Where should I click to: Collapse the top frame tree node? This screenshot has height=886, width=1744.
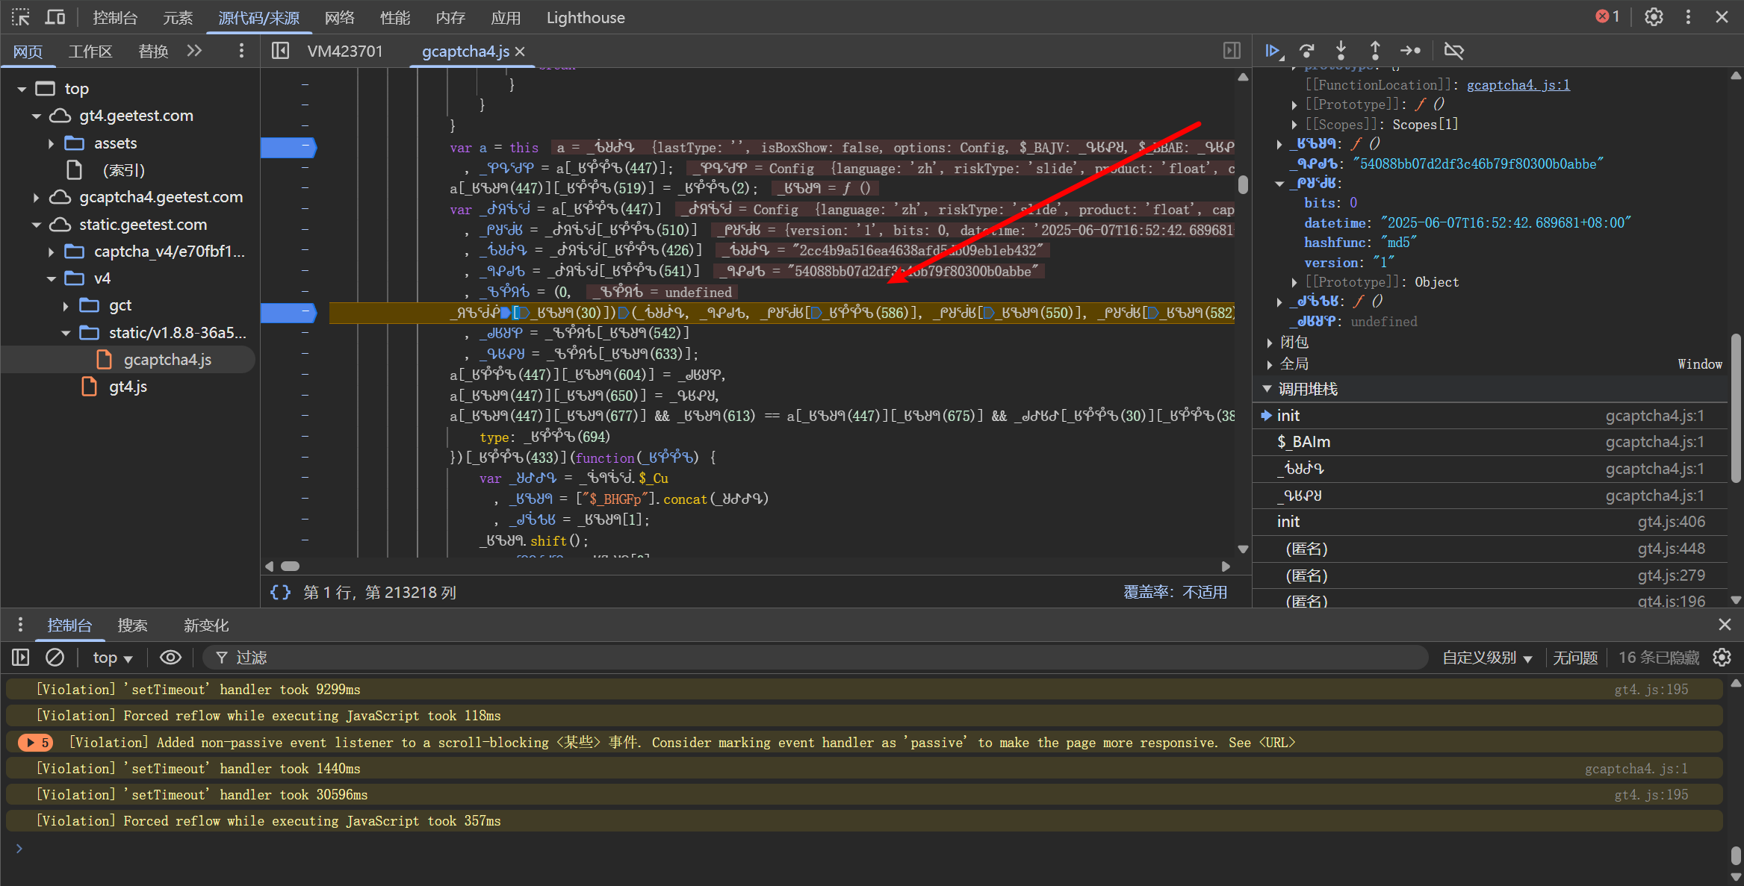point(22,89)
